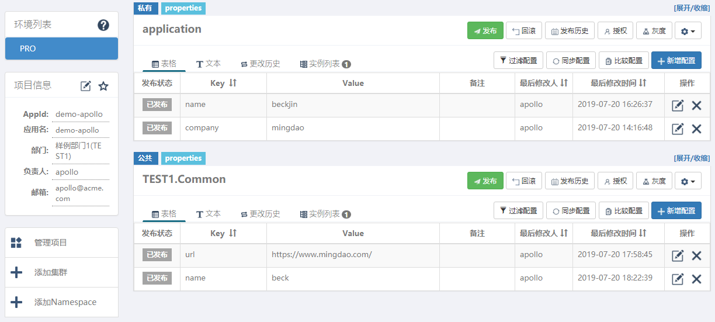Publish the application namespace

pos(485,31)
